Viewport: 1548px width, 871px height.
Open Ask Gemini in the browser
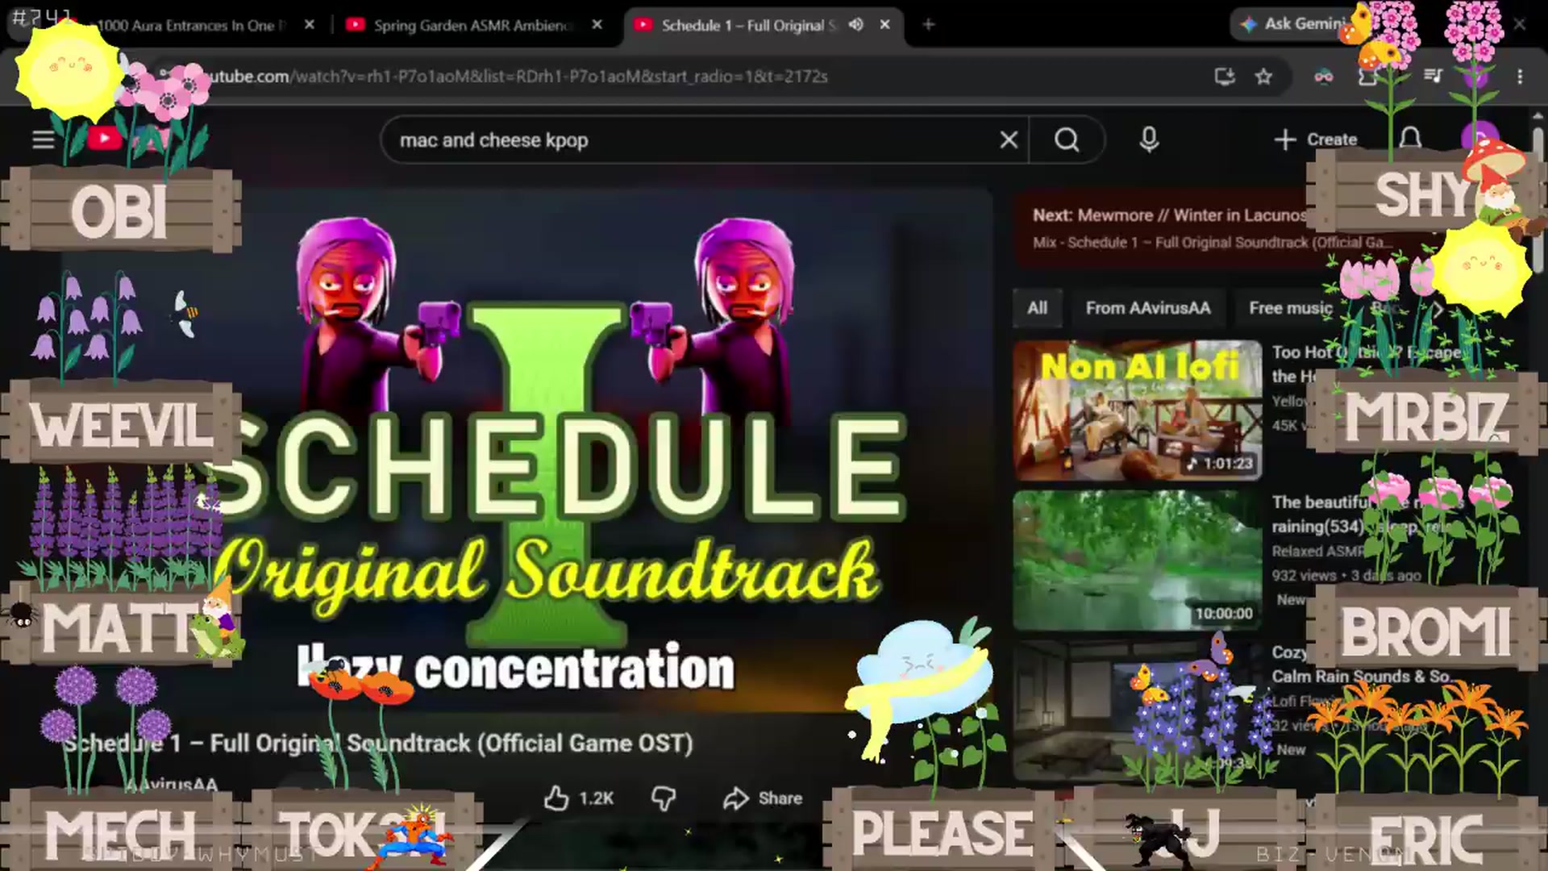[1292, 24]
